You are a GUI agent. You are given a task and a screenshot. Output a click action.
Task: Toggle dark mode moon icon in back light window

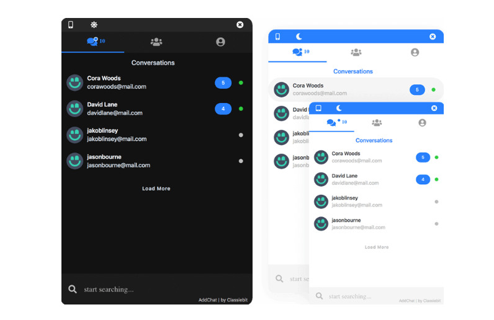(299, 37)
